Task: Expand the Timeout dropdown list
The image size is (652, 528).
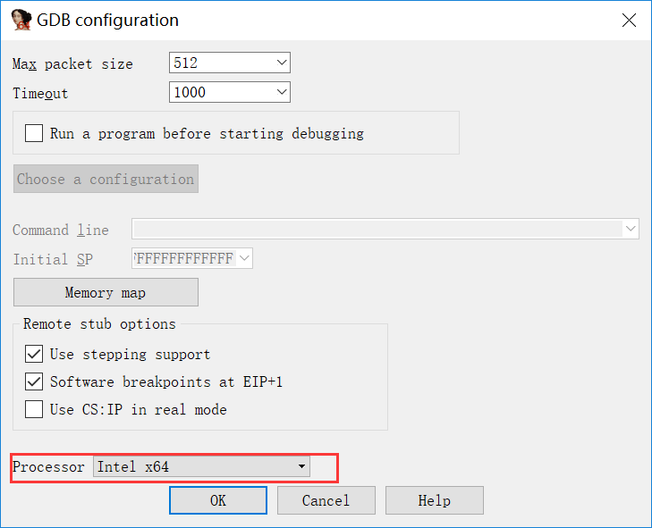Action: (x=282, y=91)
